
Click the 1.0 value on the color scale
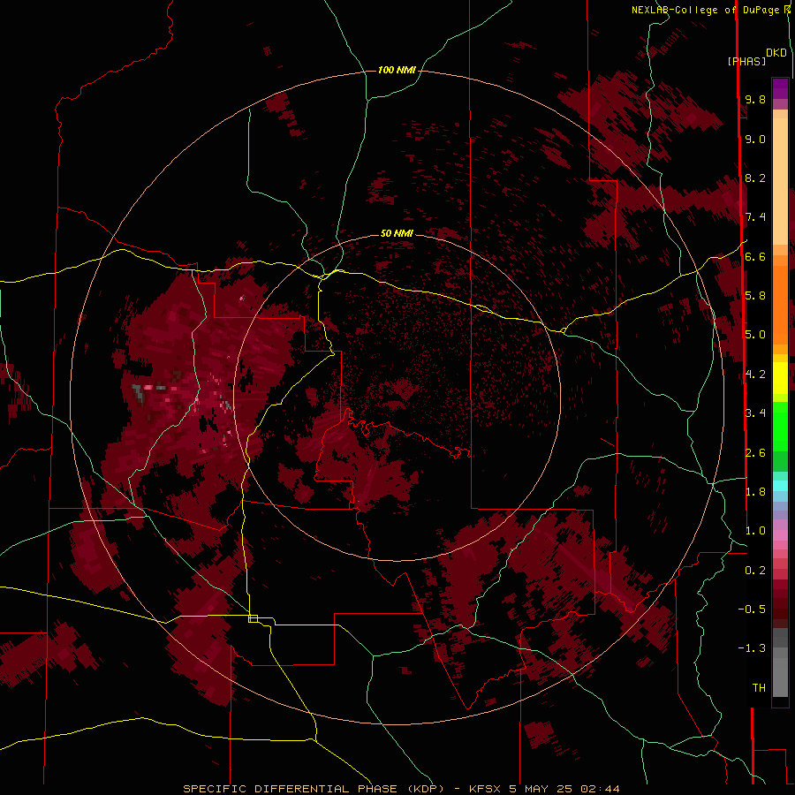[x=755, y=531]
